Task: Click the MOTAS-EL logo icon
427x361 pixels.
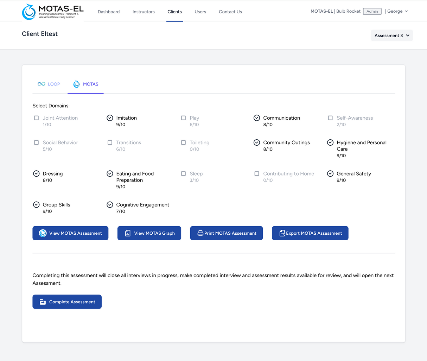Action: click(29, 11)
